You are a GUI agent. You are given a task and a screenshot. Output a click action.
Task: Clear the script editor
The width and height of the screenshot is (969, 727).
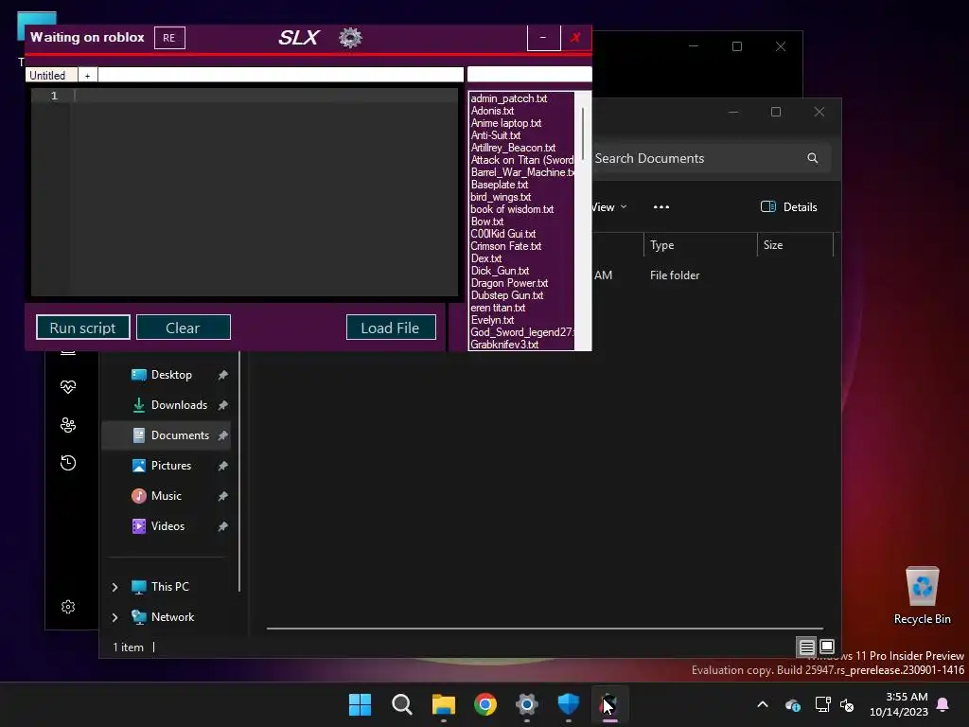[183, 328]
